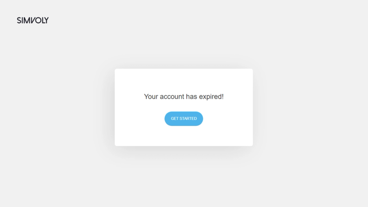Viewport: 368px width, 207px height.
Task: Click 'STARTED' text on the blue button
Action: (x=188, y=119)
